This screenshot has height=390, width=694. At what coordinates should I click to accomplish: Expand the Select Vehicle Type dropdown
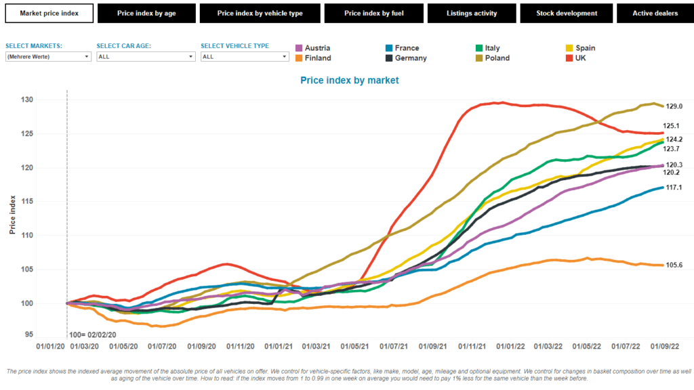(244, 57)
